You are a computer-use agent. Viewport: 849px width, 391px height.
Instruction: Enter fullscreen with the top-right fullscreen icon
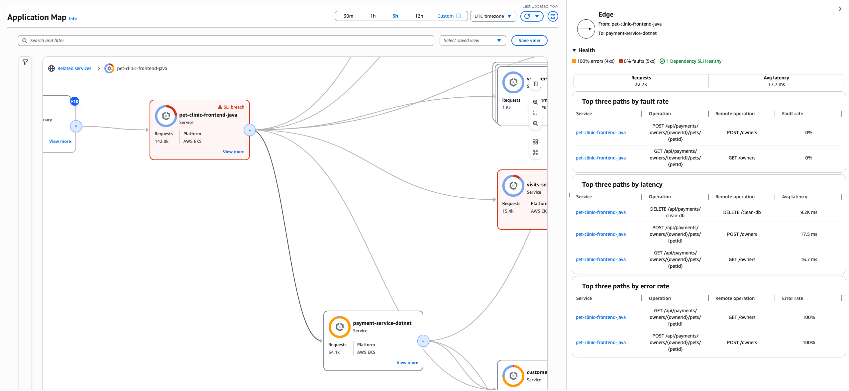tap(553, 16)
